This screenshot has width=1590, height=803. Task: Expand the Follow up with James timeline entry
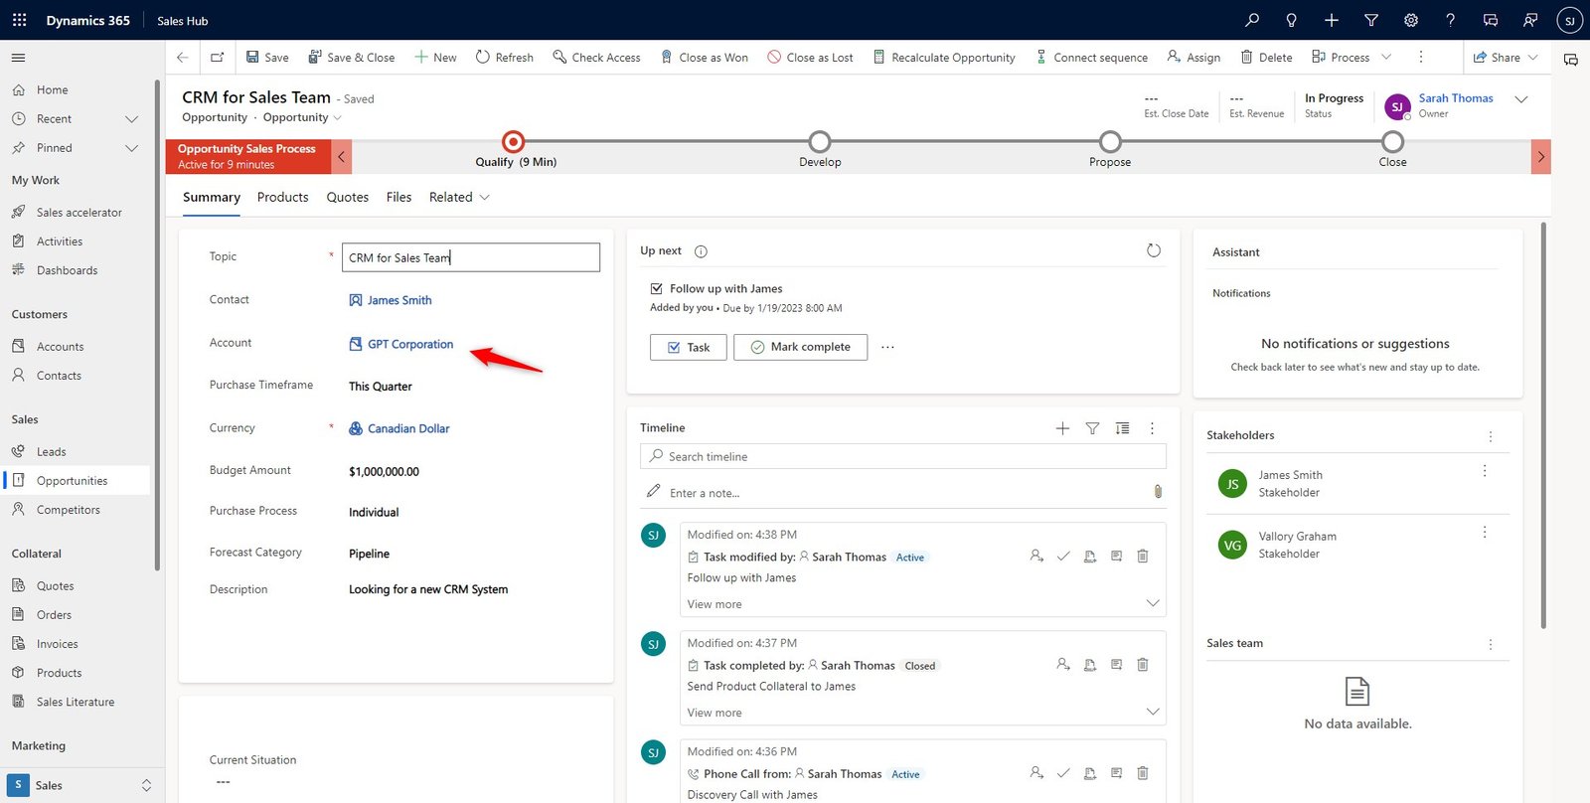tap(1153, 603)
